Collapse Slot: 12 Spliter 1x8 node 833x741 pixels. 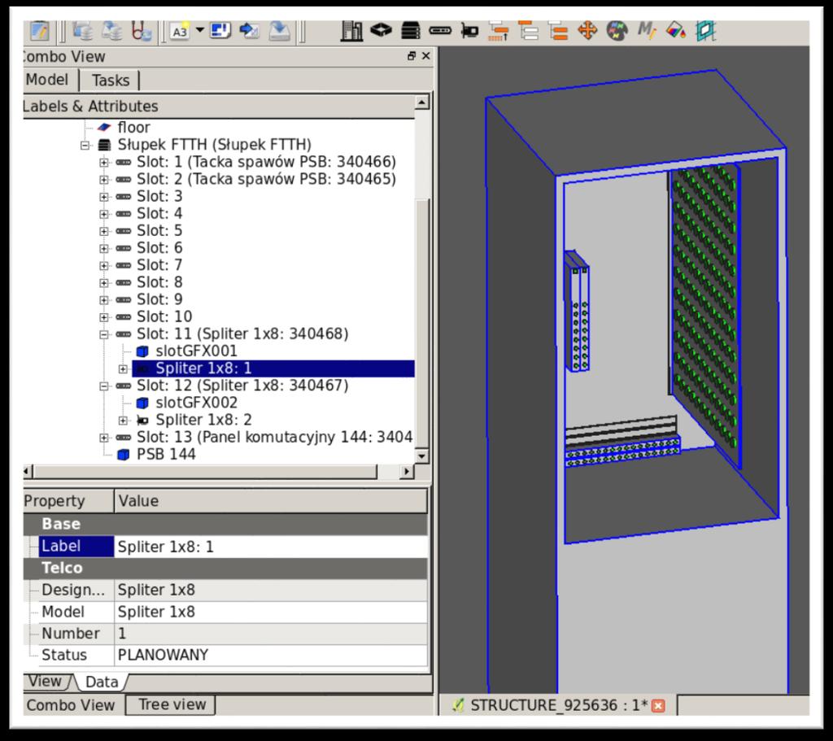point(104,386)
